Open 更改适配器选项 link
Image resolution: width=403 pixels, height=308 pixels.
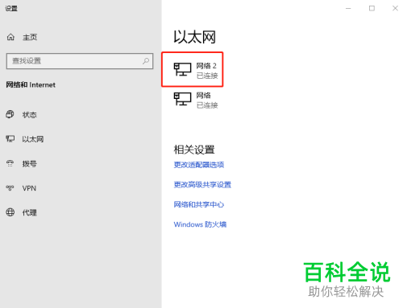click(x=199, y=165)
